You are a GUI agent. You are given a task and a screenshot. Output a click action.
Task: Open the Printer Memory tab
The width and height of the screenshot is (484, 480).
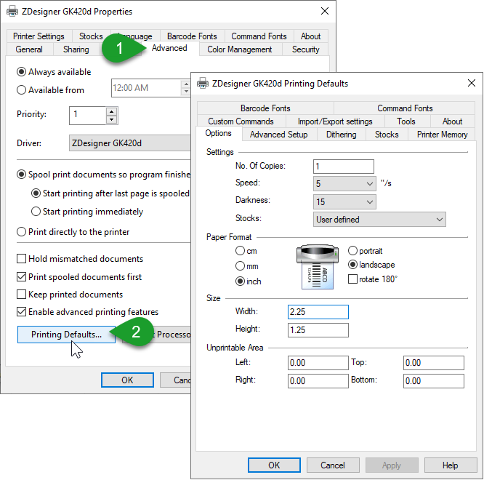(x=442, y=135)
